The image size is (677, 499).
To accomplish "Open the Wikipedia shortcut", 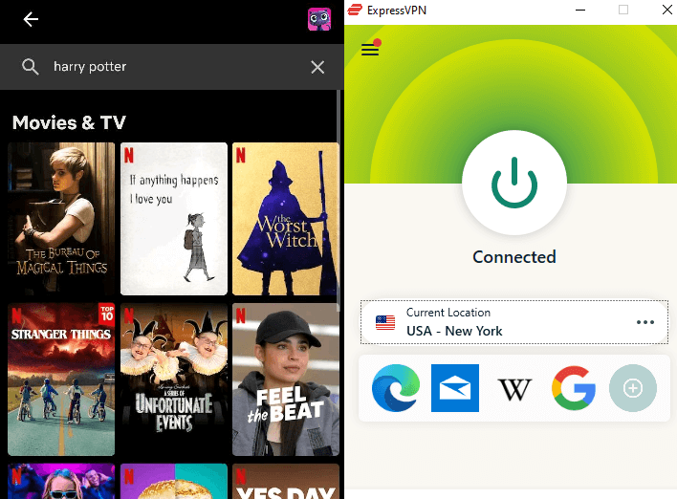I will [x=514, y=388].
